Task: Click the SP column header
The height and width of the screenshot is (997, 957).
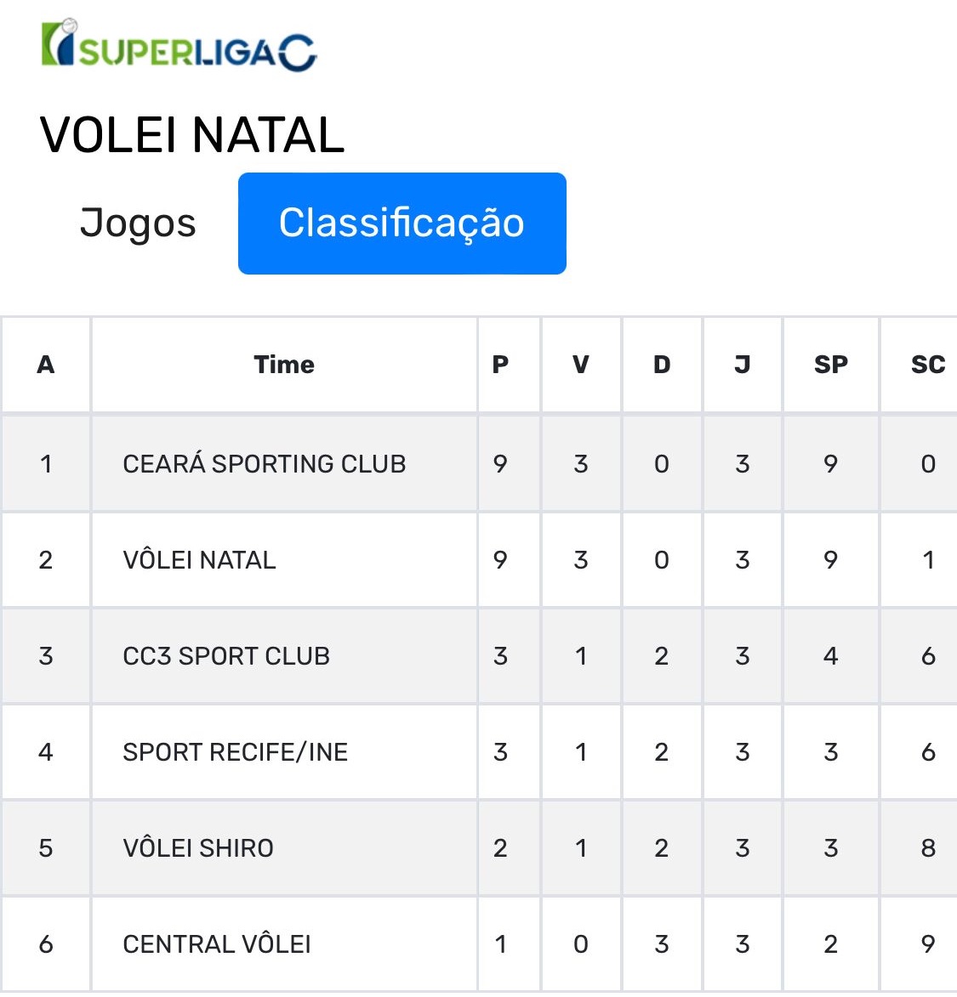Action: pyautogui.click(x=831, y=365)
